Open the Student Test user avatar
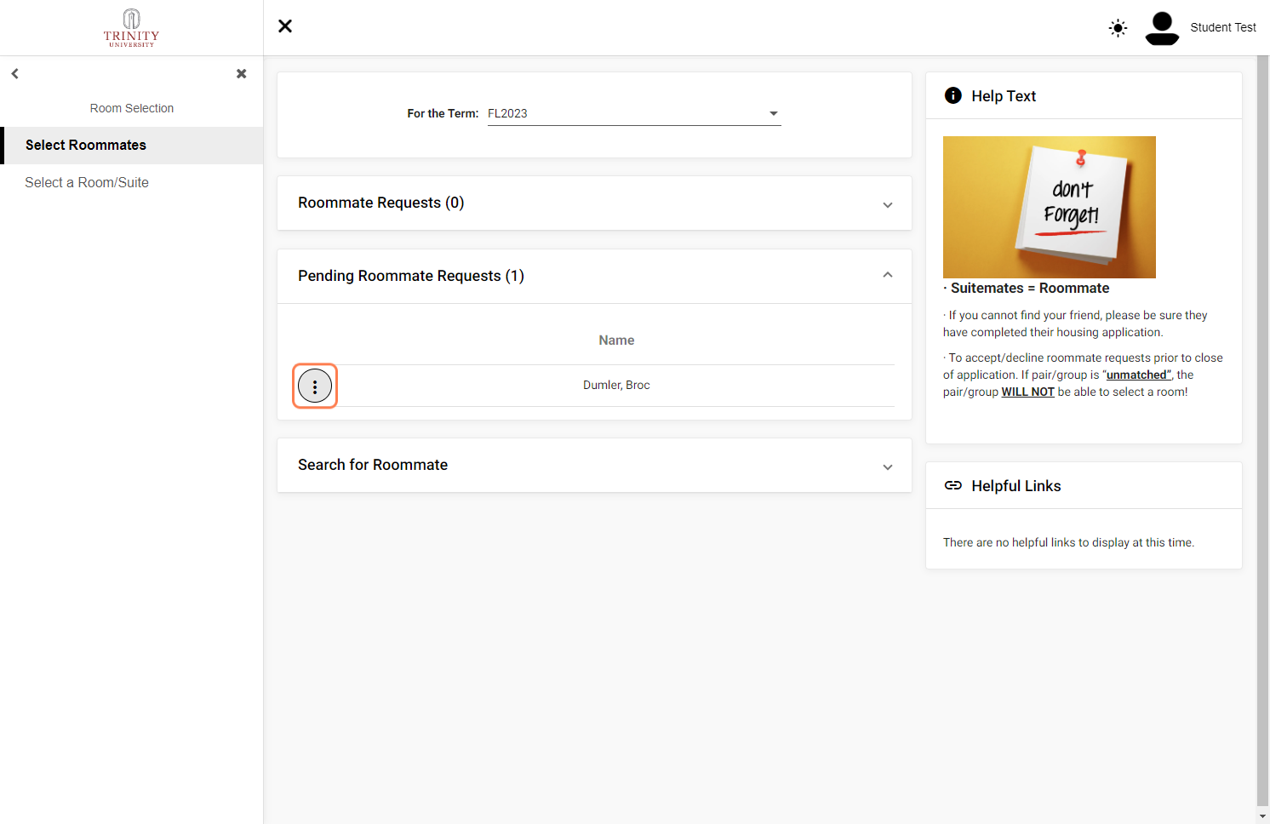 [1162, 28]
